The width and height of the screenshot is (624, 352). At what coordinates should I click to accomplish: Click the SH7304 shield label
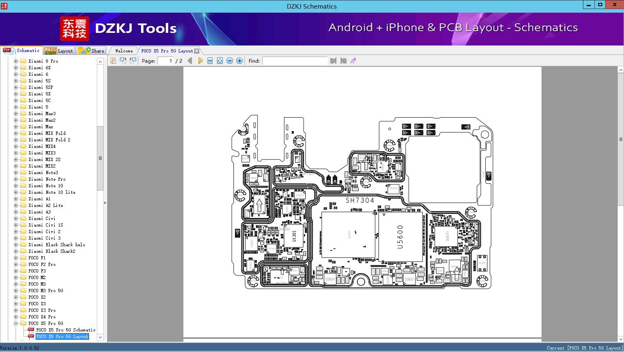360,200
